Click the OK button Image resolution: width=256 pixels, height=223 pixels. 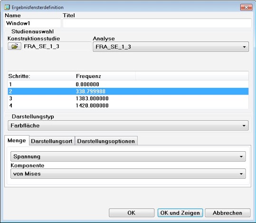tap(132, 213)
